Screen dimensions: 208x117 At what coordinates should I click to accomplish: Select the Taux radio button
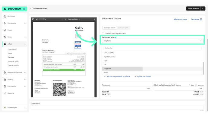tap(190, 85)
